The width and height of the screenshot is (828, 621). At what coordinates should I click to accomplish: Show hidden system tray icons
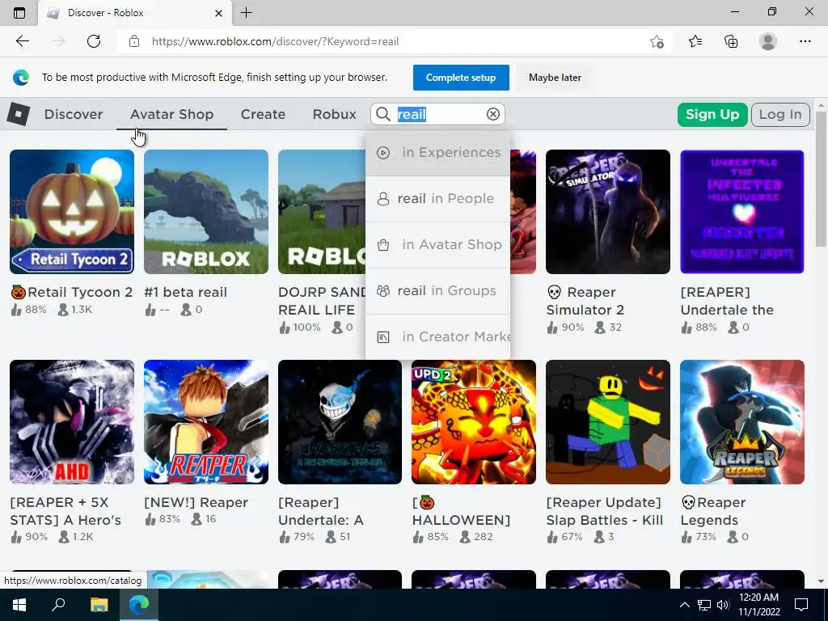click(x=684, y=605)
